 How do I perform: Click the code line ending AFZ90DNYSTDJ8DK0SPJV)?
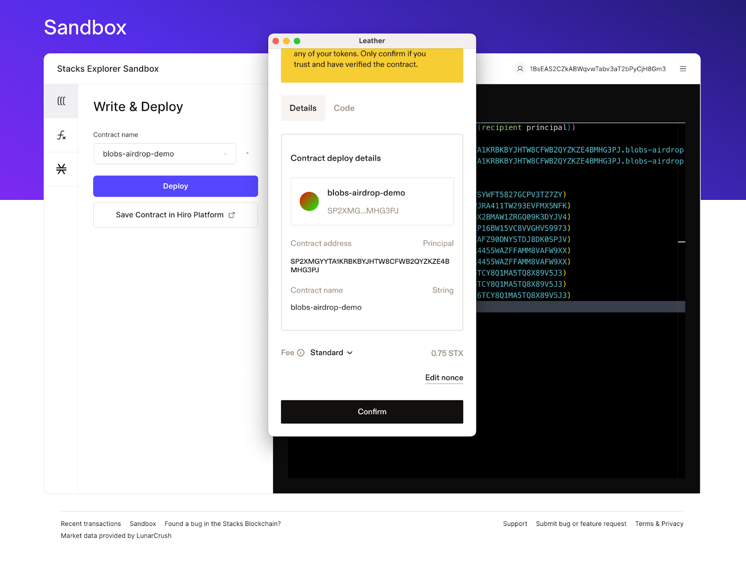coord(524,239)
